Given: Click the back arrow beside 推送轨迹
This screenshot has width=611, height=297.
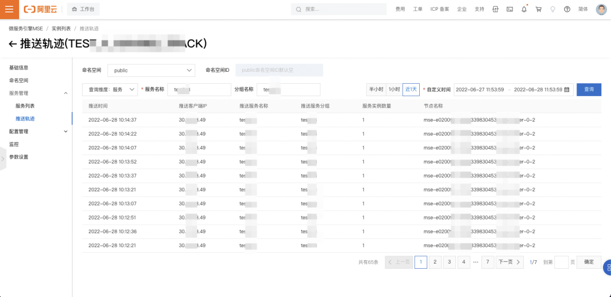Looking at the screenshot, I should pos(12,44).
